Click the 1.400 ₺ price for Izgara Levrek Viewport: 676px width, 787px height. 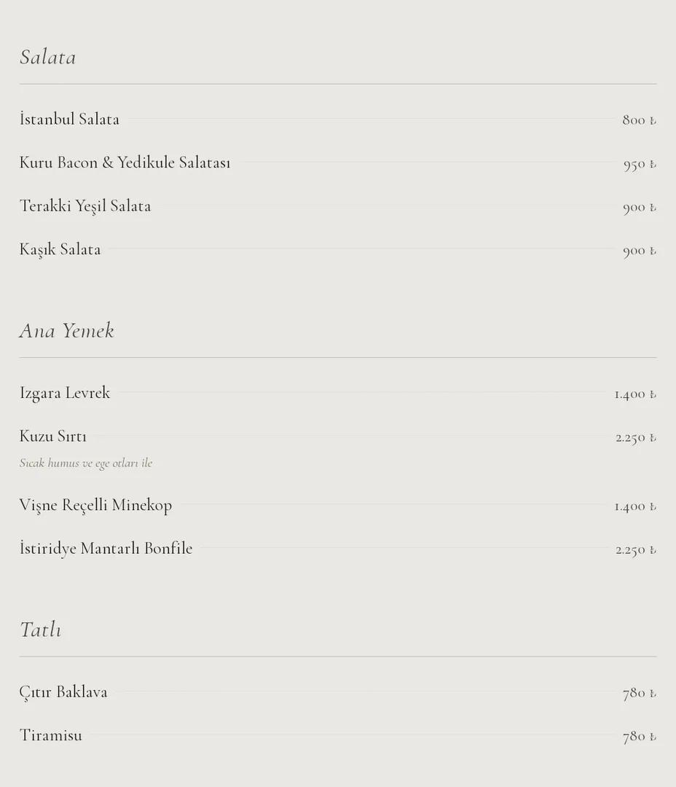[635, 394]
